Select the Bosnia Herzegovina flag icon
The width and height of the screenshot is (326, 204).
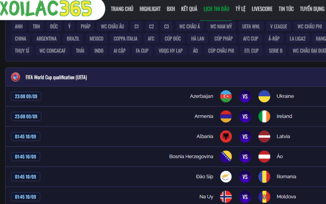click(226, 157)
